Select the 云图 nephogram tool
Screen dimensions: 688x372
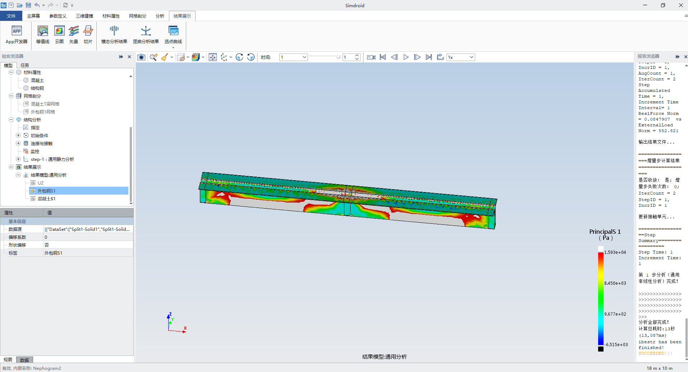click(x=59, y=35)
